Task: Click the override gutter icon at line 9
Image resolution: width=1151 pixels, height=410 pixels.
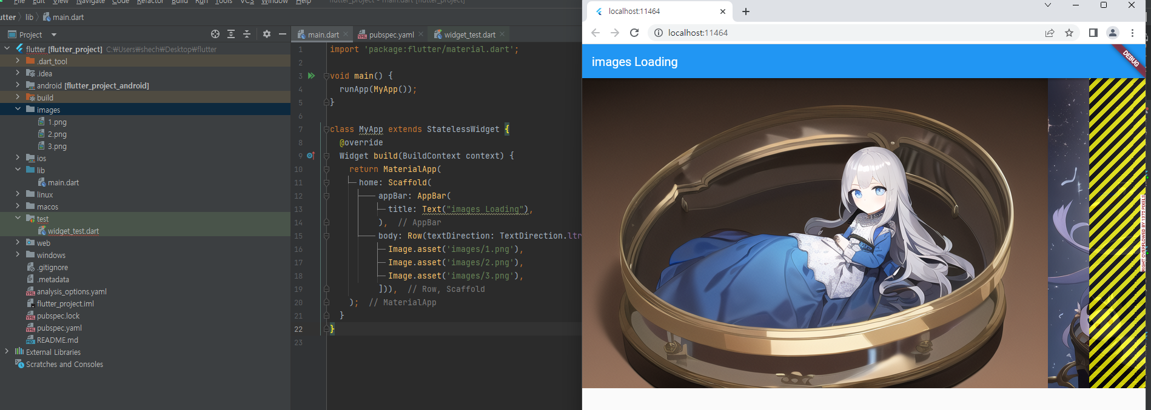Action: [x=310, y=156]
